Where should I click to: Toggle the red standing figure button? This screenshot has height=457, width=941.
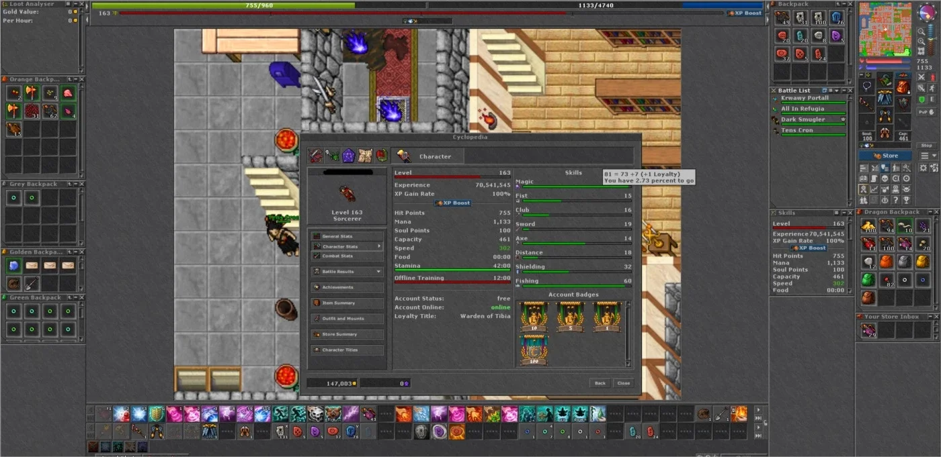click(x=933, y=77)
